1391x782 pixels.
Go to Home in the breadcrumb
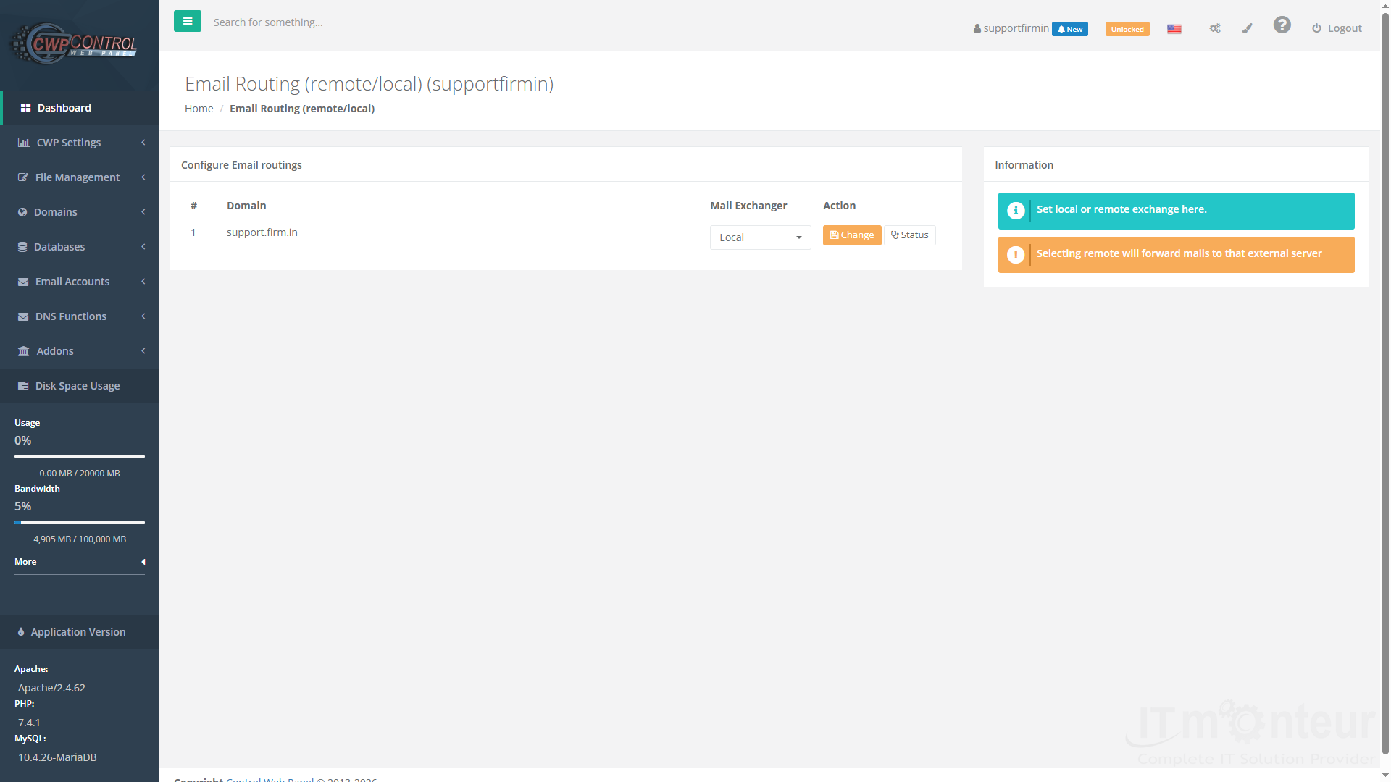point(199,109)
